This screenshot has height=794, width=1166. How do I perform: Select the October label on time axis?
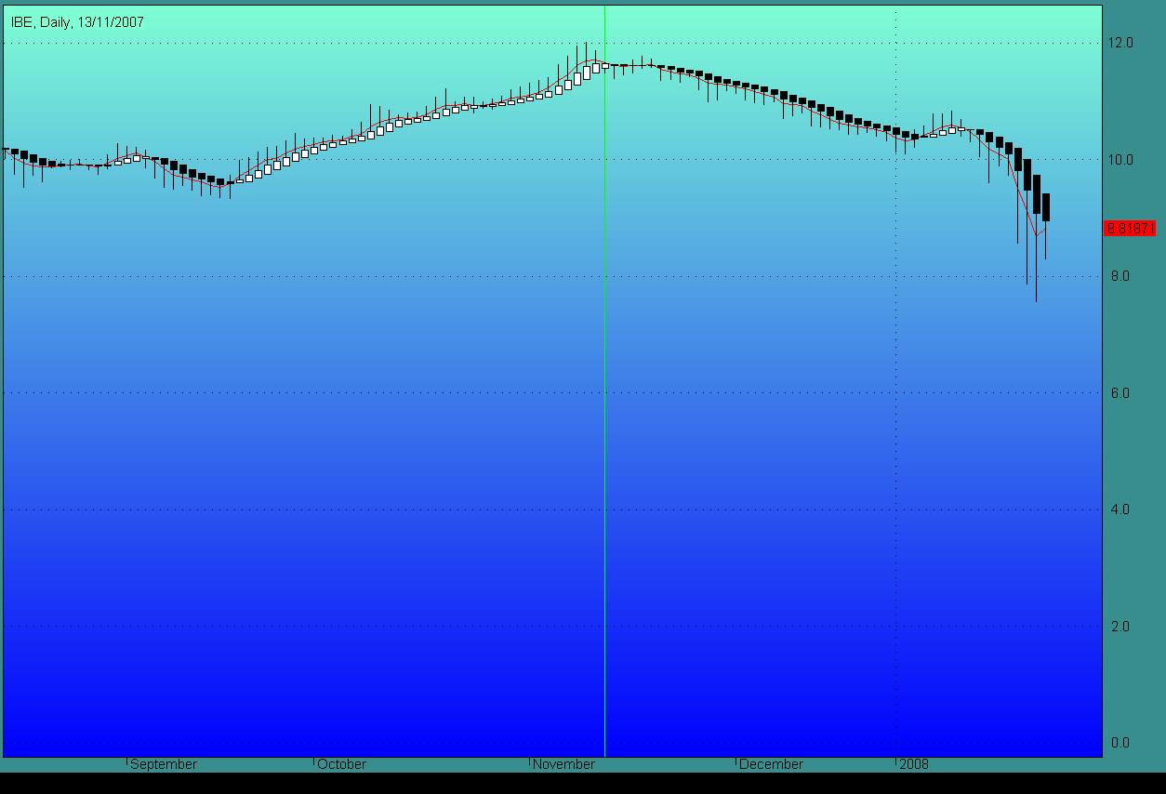341,764
